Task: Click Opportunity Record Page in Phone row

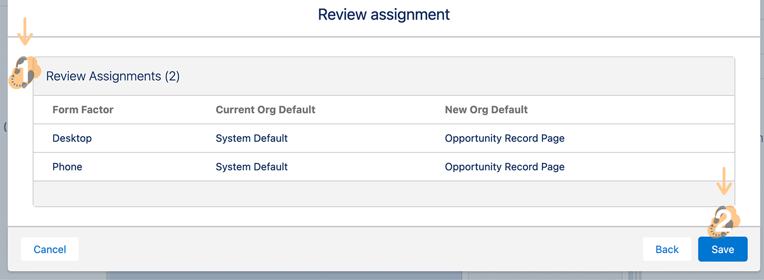Action: coord(504,167)
